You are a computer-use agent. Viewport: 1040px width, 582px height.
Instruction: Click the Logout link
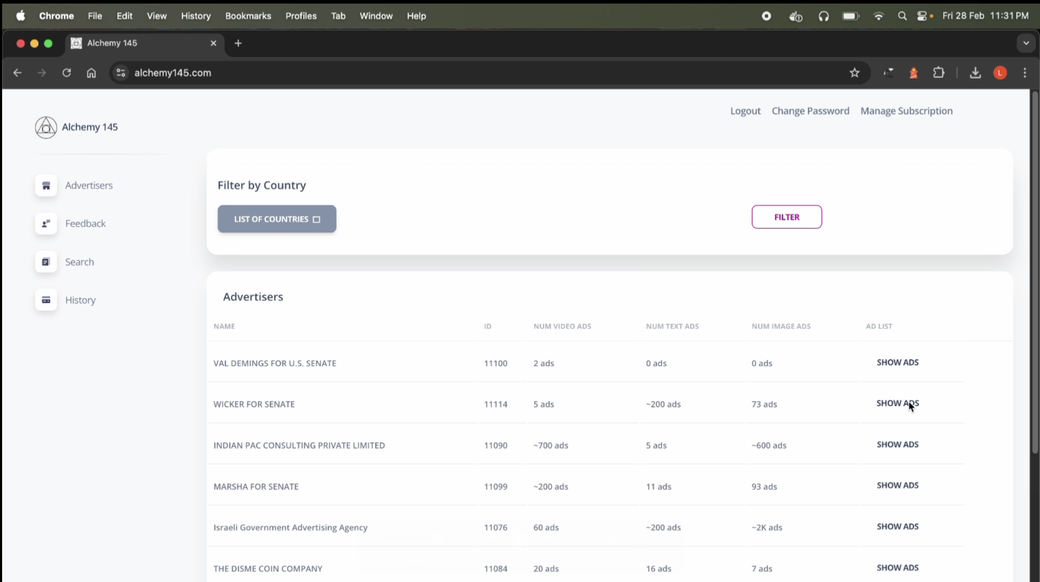[745, 111]
